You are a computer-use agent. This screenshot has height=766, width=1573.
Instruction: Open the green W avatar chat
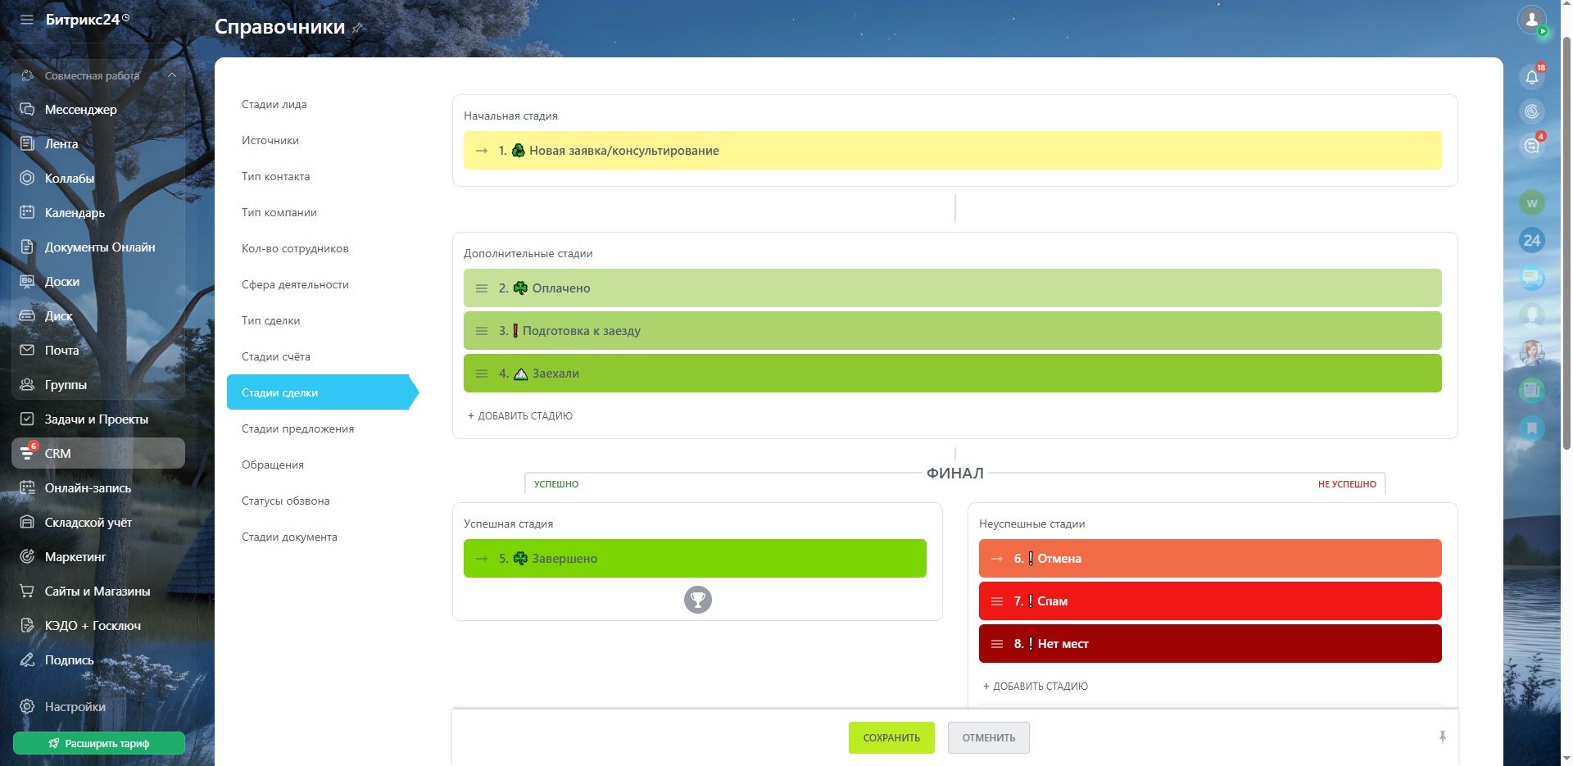[x=1531, y=203]
